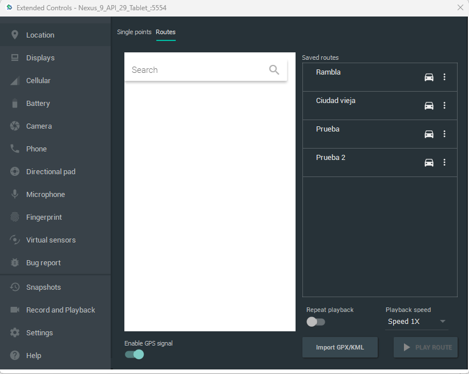Viewport: 469px width, 374px height.
Task: Expand the options menu for Prueba route
Action: (444, 134)
